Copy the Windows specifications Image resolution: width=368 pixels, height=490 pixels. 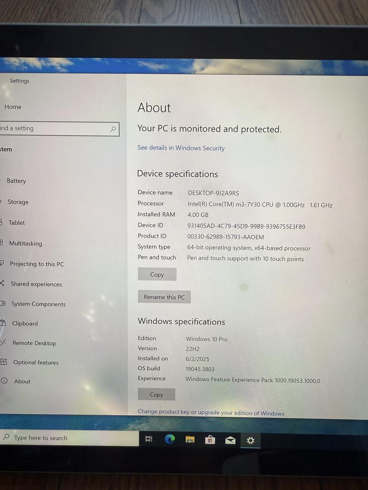click(156, 394)
